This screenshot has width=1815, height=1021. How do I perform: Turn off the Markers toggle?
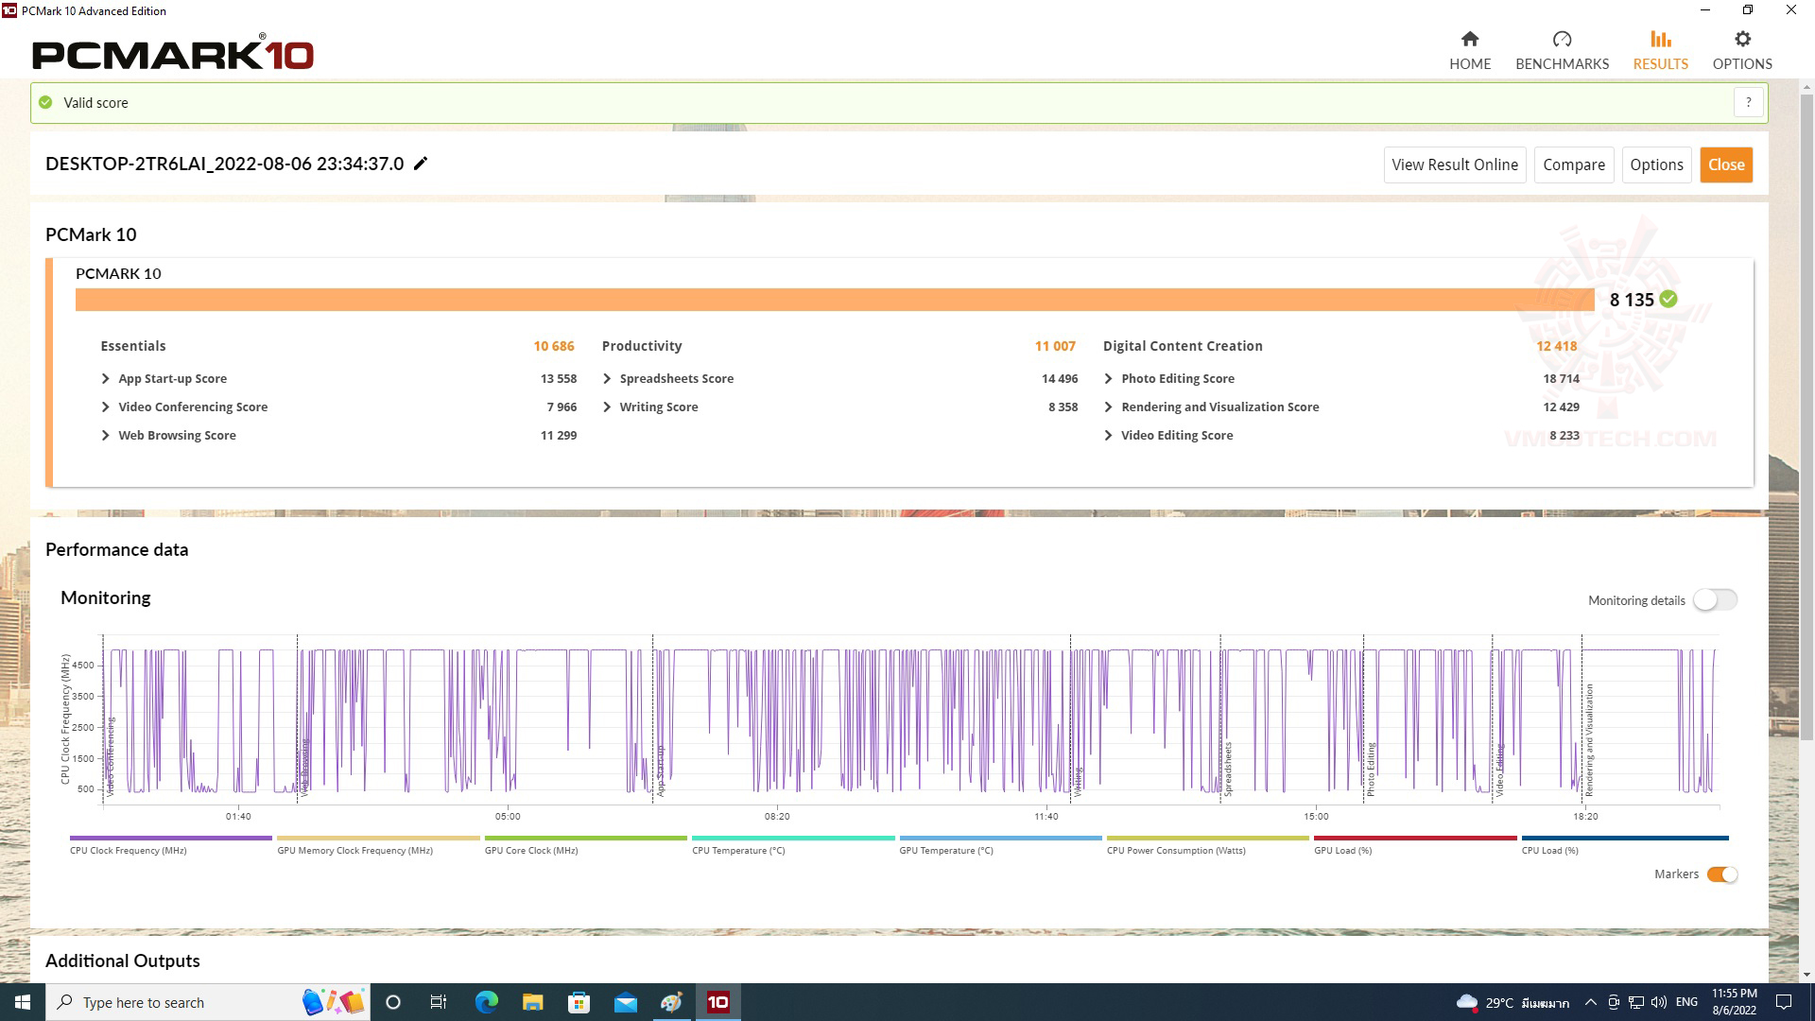click(1721, 874)
